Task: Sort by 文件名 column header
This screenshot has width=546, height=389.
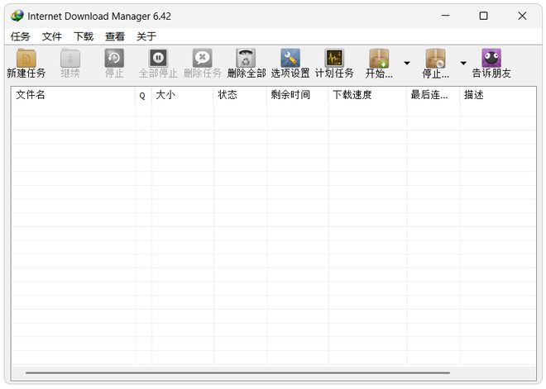Action: [x=74, y=95]
